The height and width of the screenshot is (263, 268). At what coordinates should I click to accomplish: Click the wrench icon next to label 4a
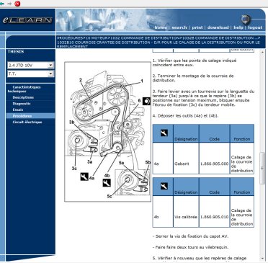(x=84, y=177)
